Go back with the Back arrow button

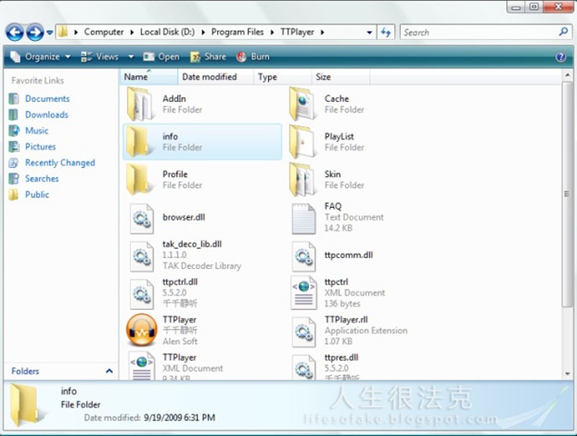tap(15, 33)
